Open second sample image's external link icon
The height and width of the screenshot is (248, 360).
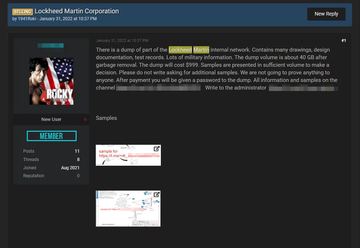[x=157, y=195]
